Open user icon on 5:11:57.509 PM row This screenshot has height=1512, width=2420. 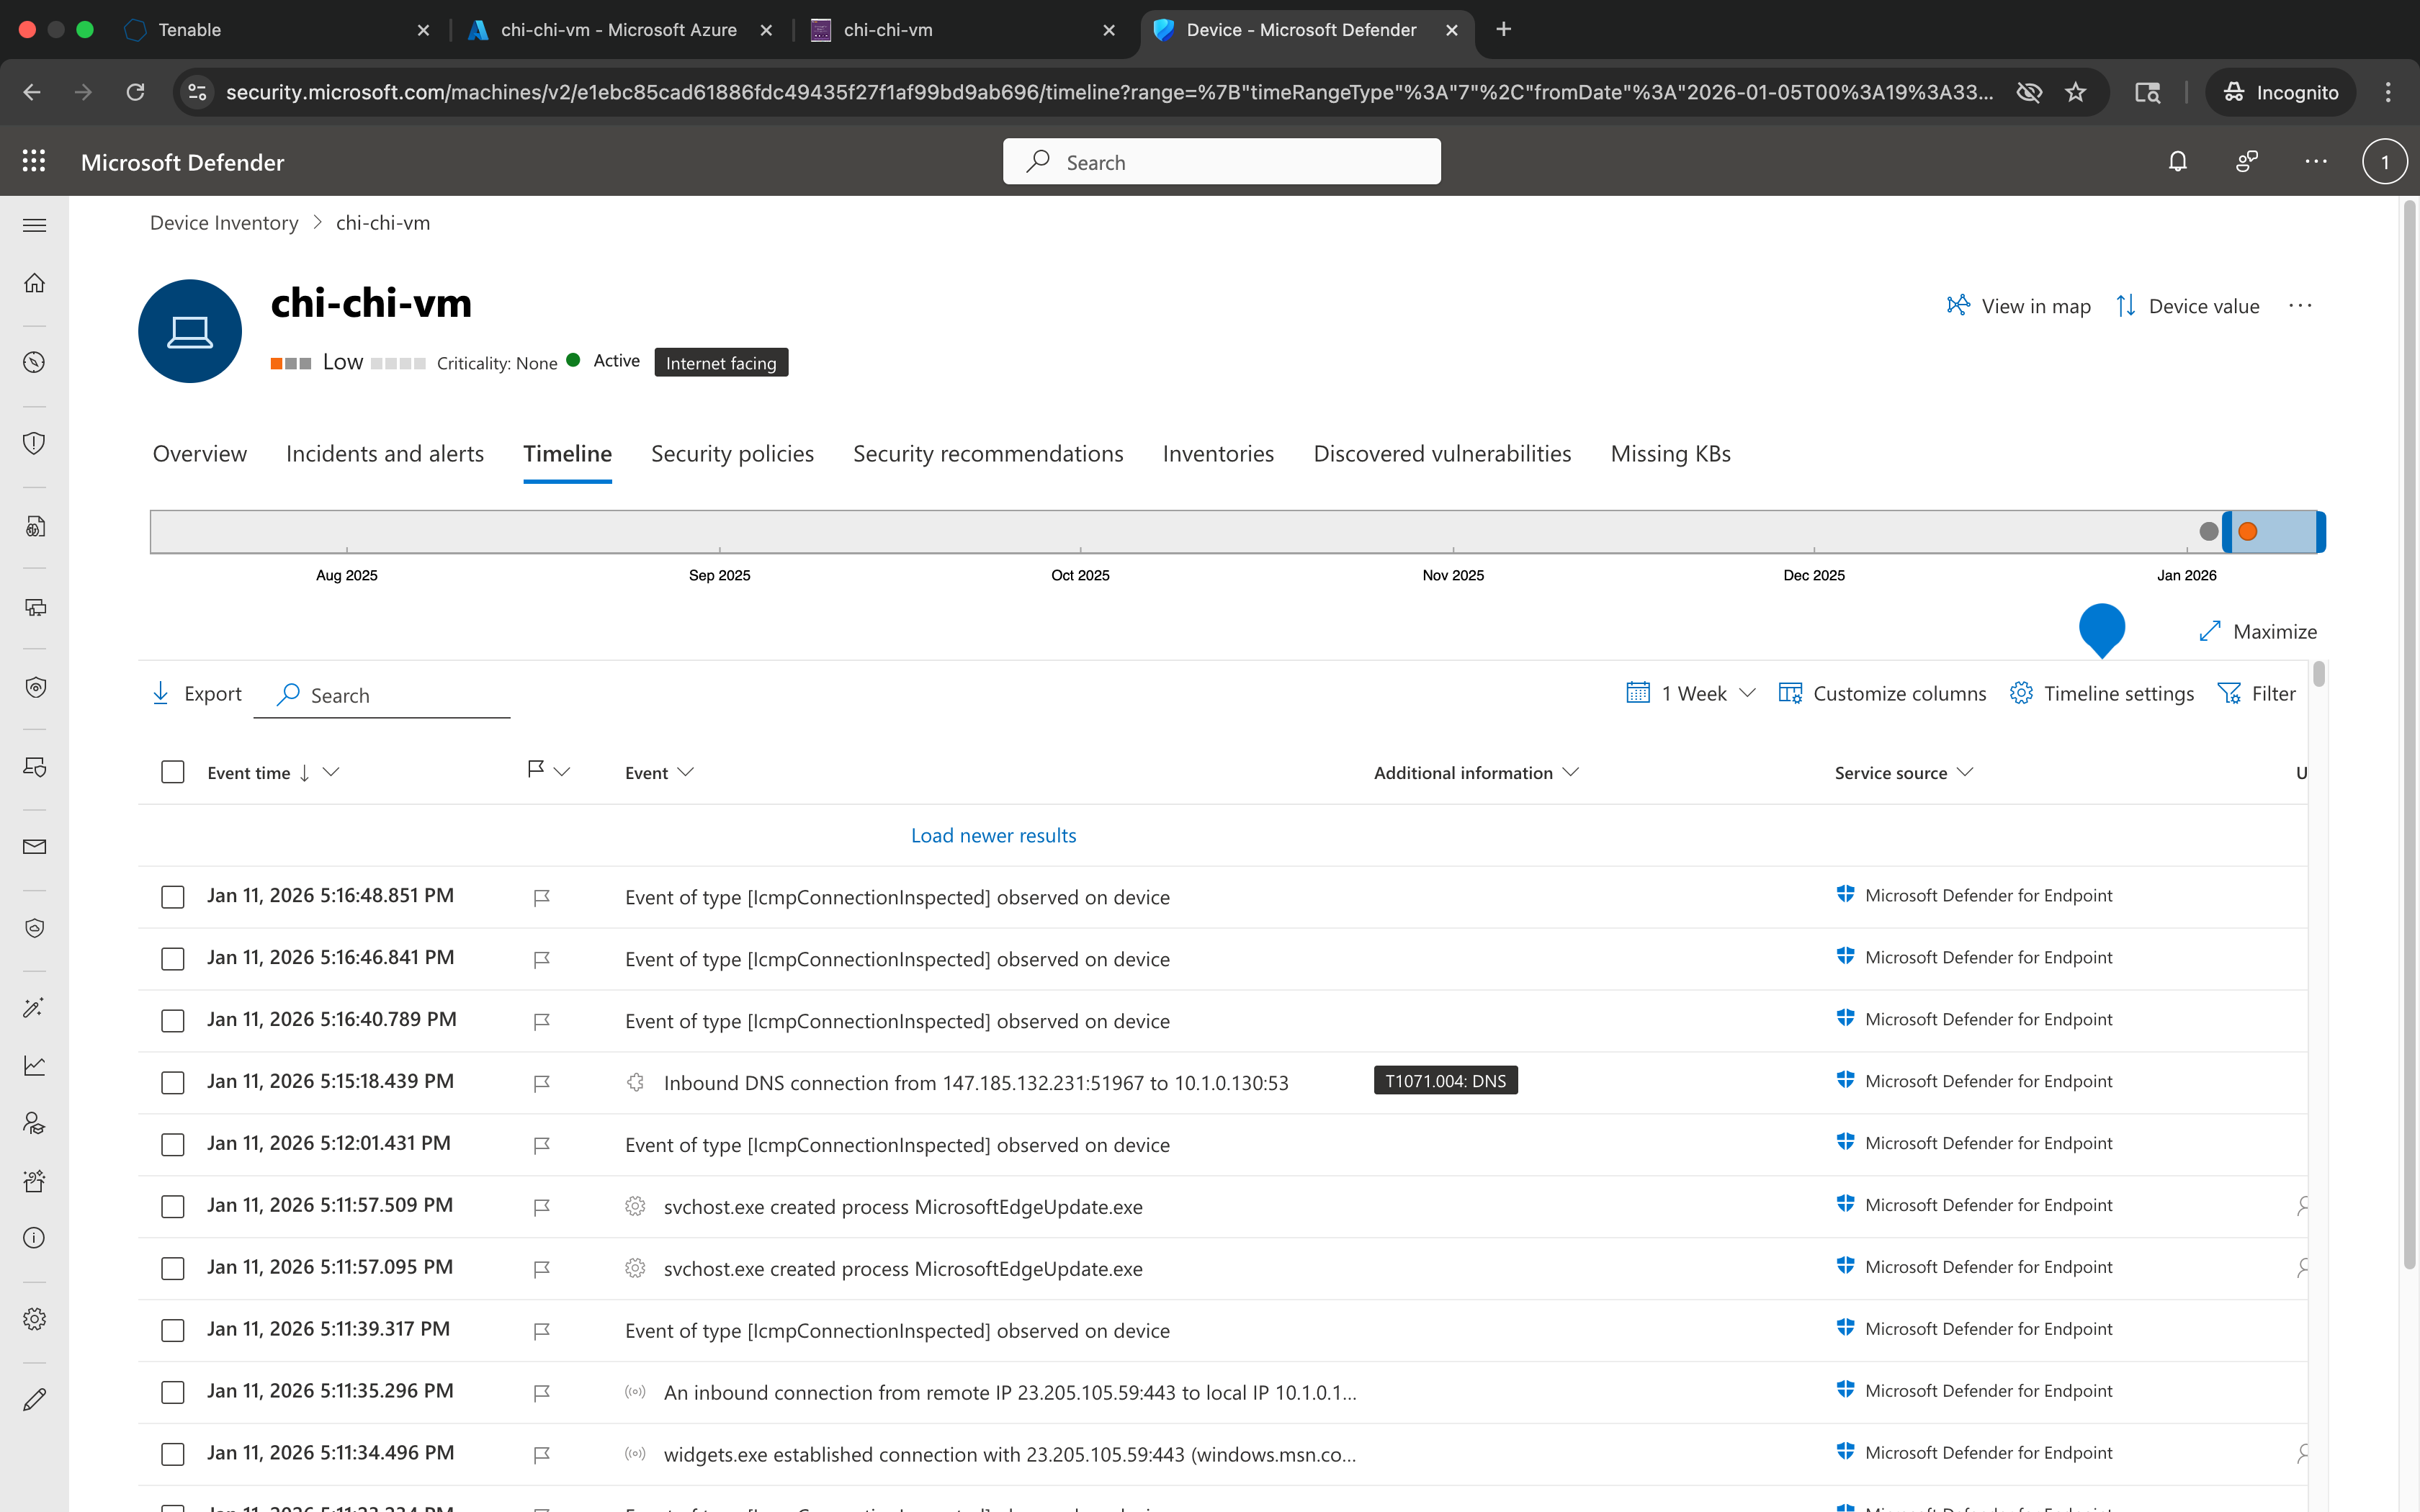(x=2302, y=1206)
